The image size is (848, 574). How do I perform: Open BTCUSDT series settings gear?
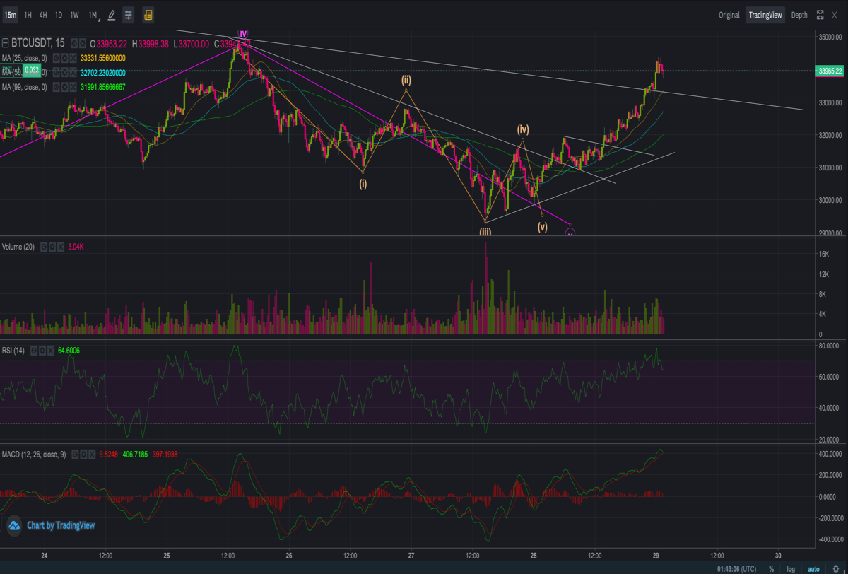coord(82,43)
